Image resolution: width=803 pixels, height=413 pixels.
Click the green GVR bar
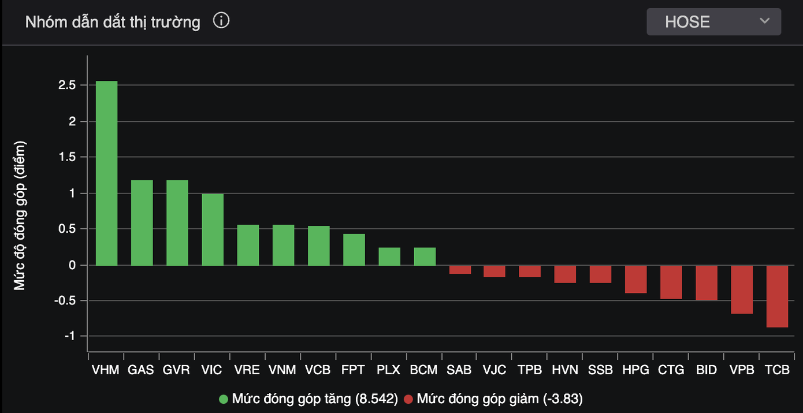(x=177, y=223)
